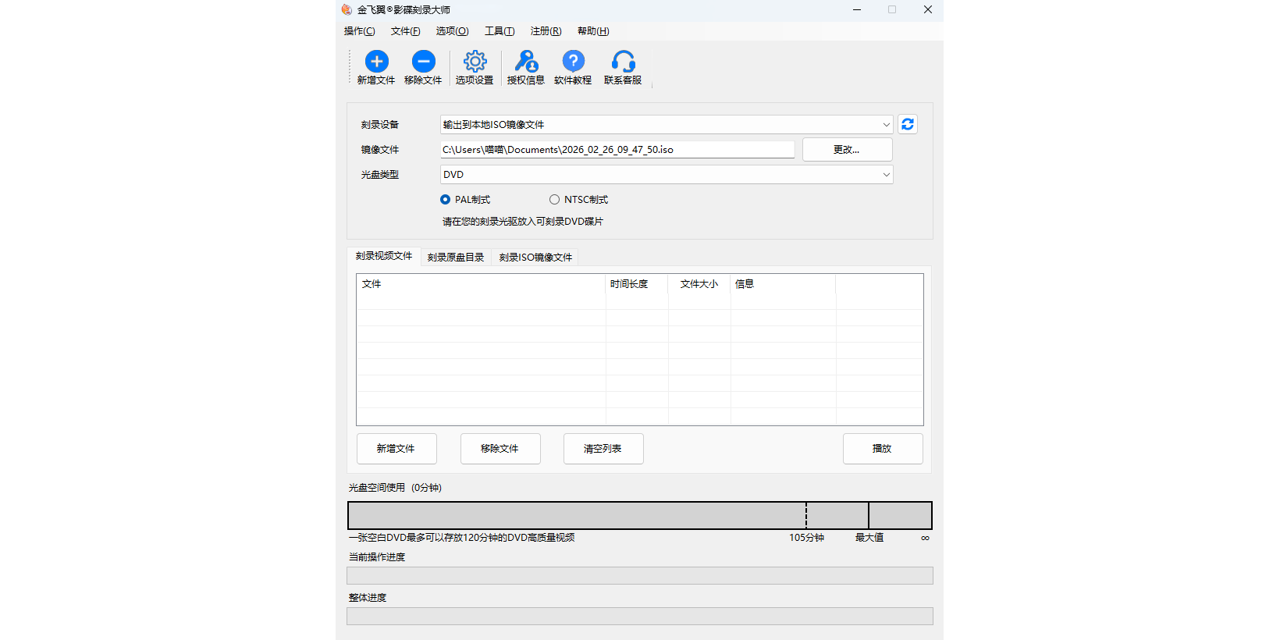Select PAL制式 radio button

[x=446, y=200]
